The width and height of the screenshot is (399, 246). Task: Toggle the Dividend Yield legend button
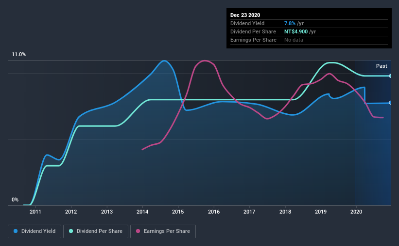(35, 231)
